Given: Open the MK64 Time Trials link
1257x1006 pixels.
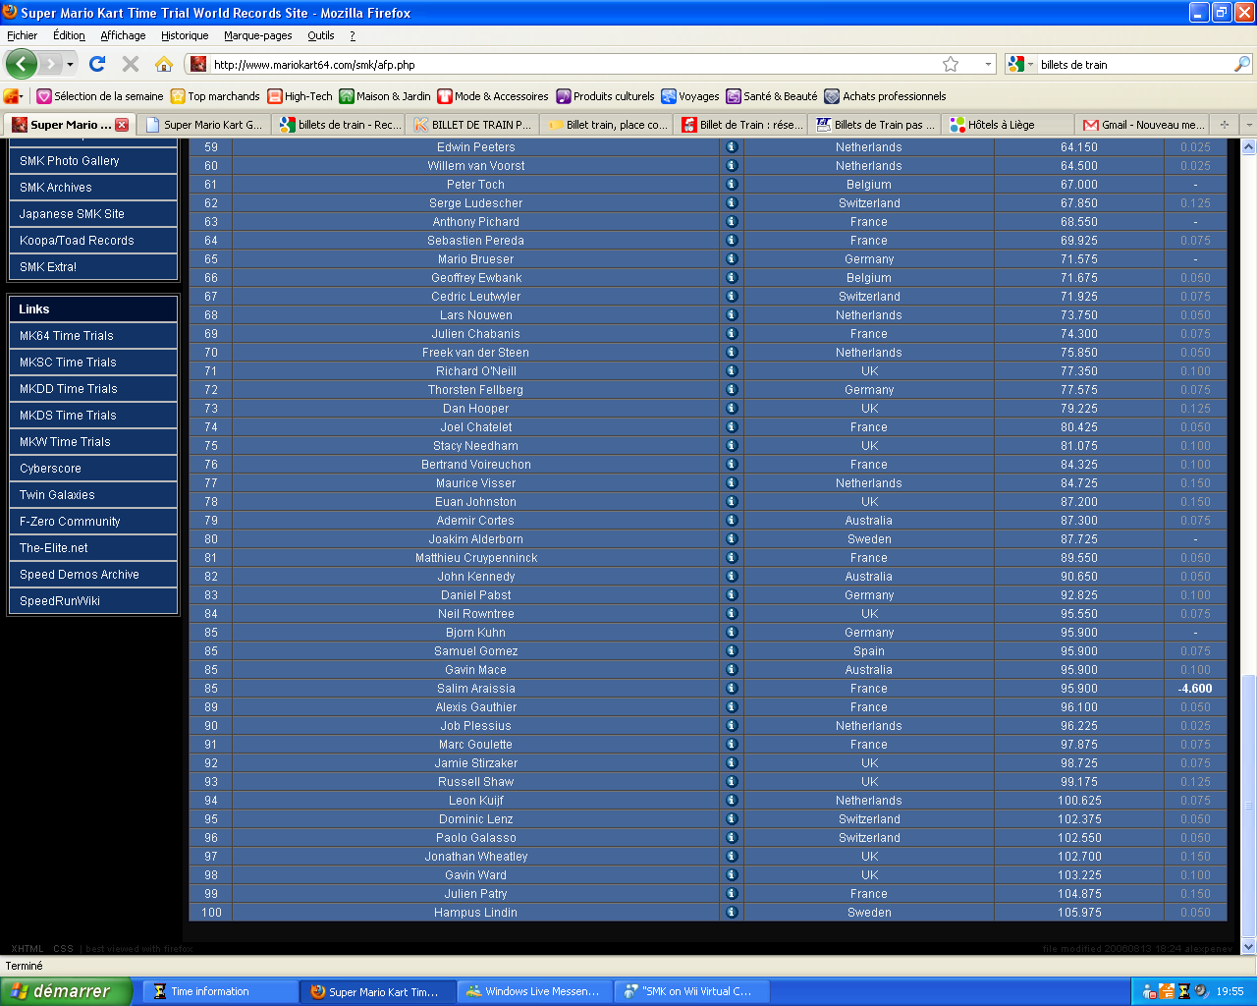Looking at the screenshot, I should [x=92, y=336].
